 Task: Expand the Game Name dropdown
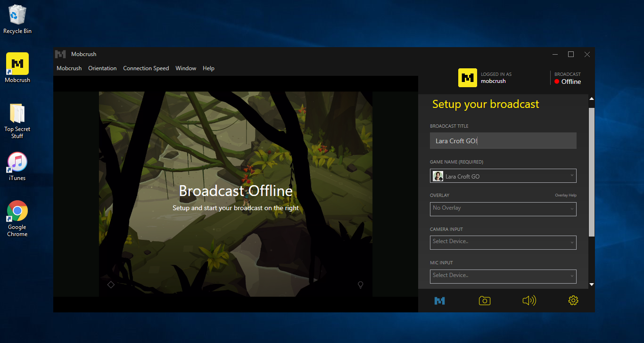pos(503,176)
